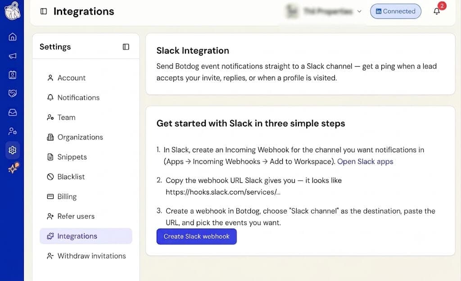Click the Botdog logo in the sidebar
The image size is (461, 281).
pyautogui.click(x=12, y=10)
